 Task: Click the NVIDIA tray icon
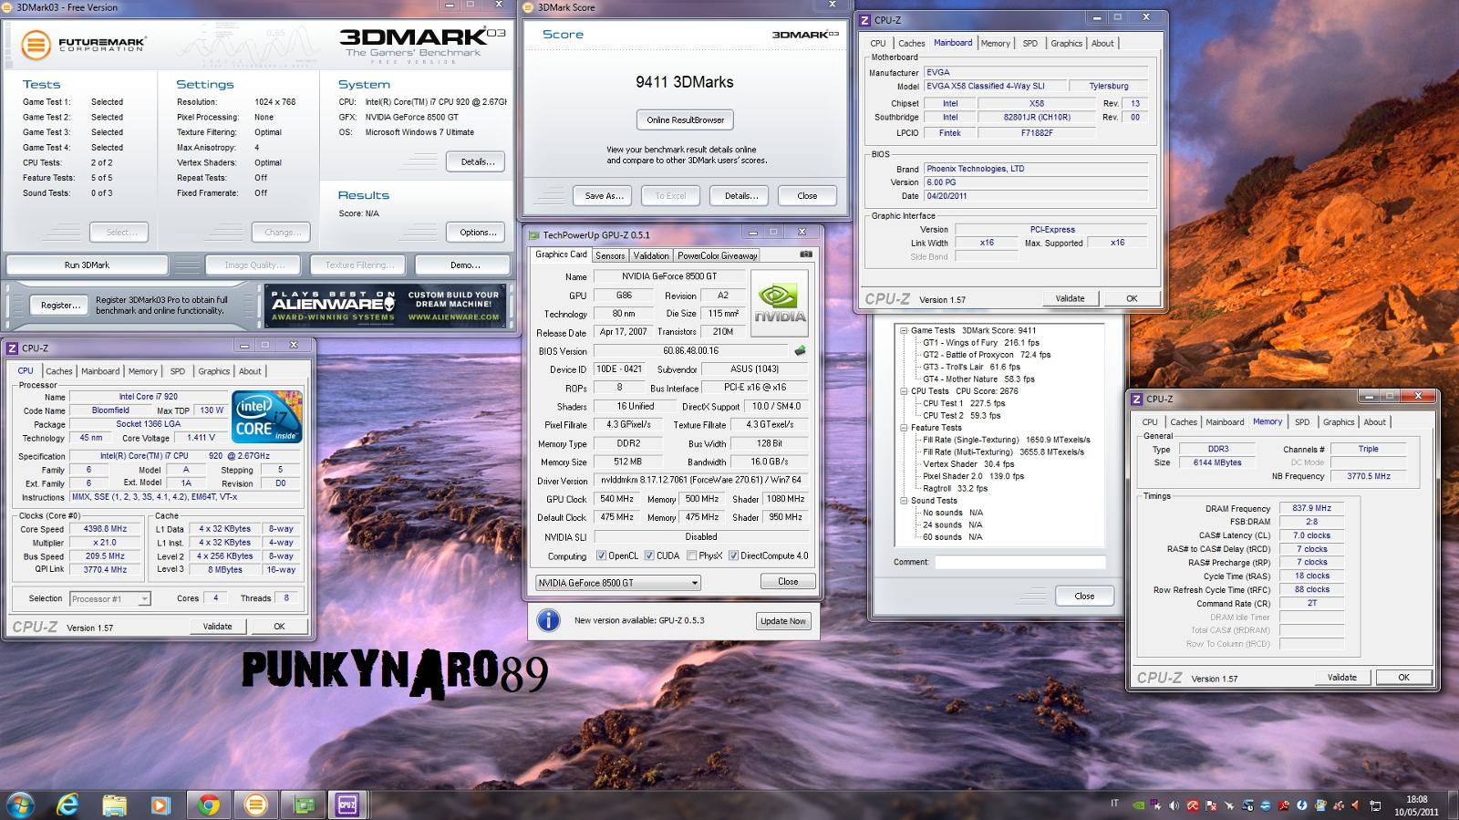(x=1138, y=805)
